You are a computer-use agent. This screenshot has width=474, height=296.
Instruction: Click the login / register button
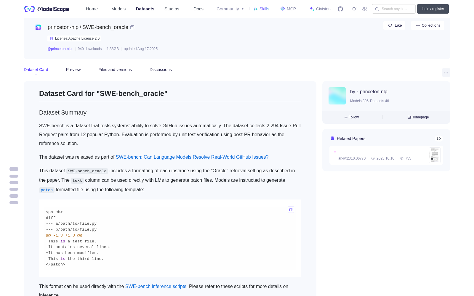[433, 9]
